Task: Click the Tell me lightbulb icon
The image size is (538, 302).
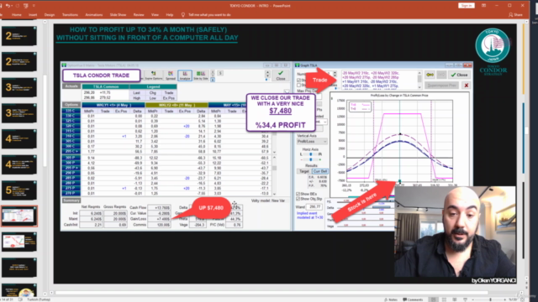Action: (x=183, y=15)
